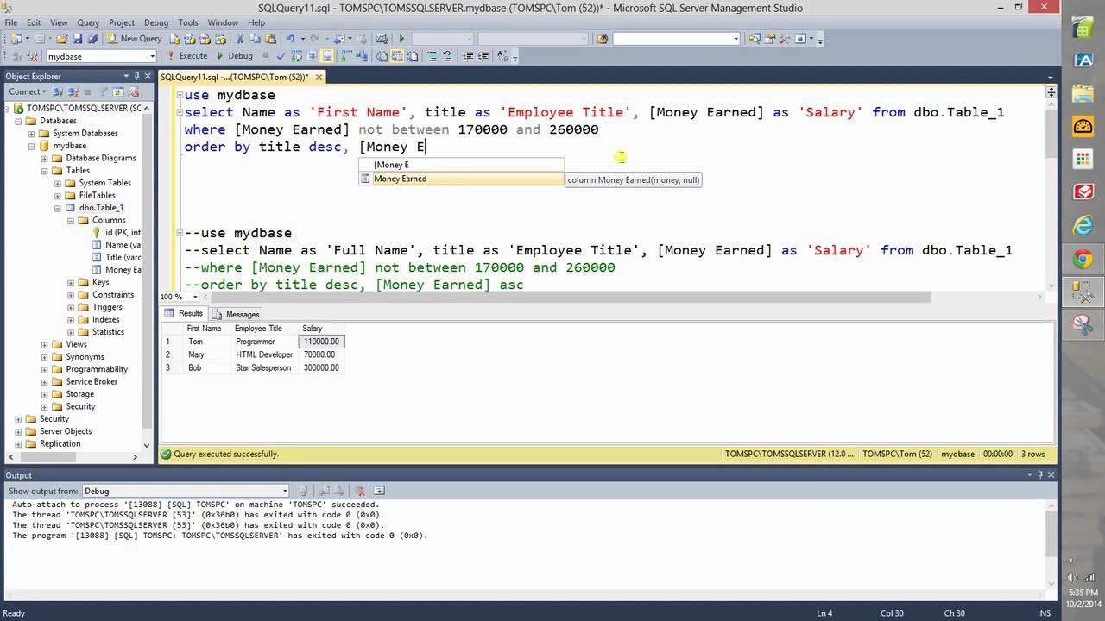
Task: Click the Undo arrow icon
Action: [291, 39]
